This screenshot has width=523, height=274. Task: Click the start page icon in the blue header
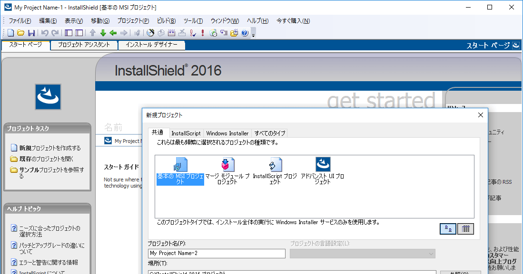point(516,45)
